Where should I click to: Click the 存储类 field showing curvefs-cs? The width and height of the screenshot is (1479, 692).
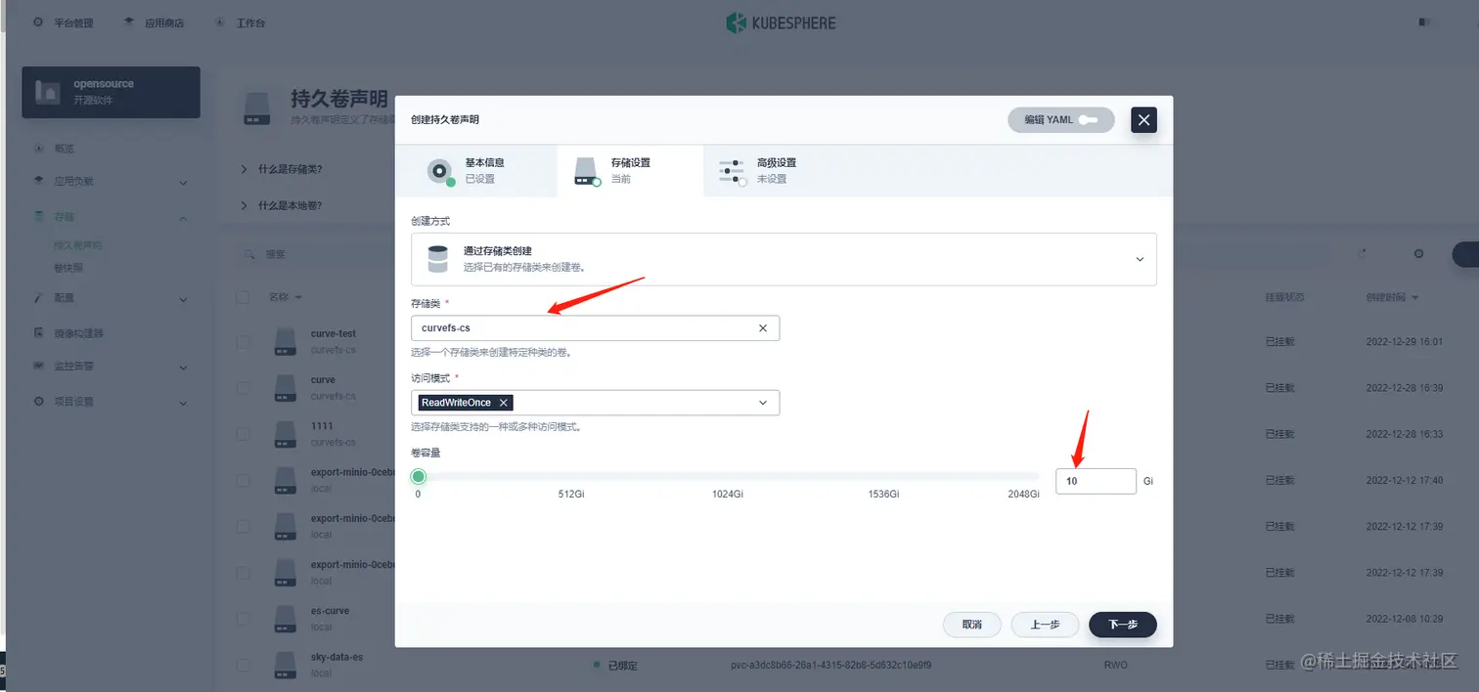[x=596, y=328]
